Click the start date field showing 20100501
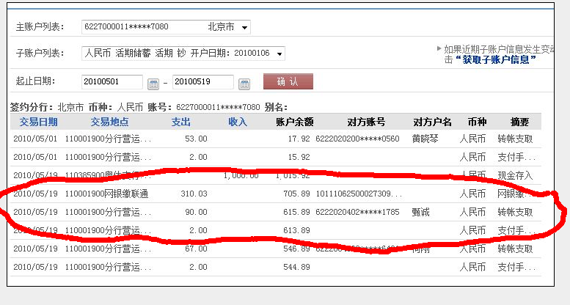This screenshot has width=570, height=305. (x=112, y=82)
